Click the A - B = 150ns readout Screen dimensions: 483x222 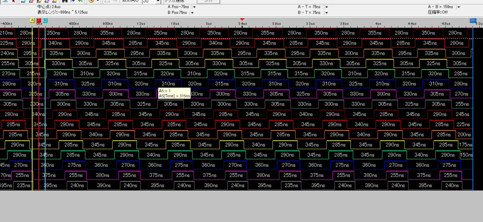click(441, 7)
